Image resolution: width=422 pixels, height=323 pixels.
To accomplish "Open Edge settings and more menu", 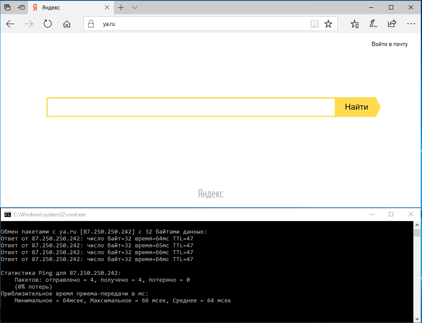I will pyautogui.click(x=411, y=24).
